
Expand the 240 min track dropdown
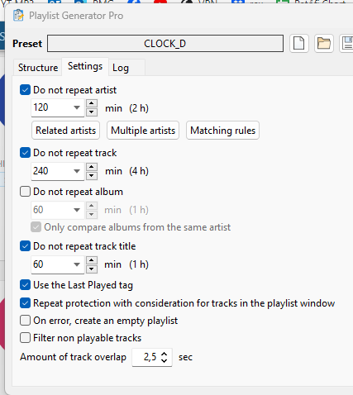(x=77, y=171)
